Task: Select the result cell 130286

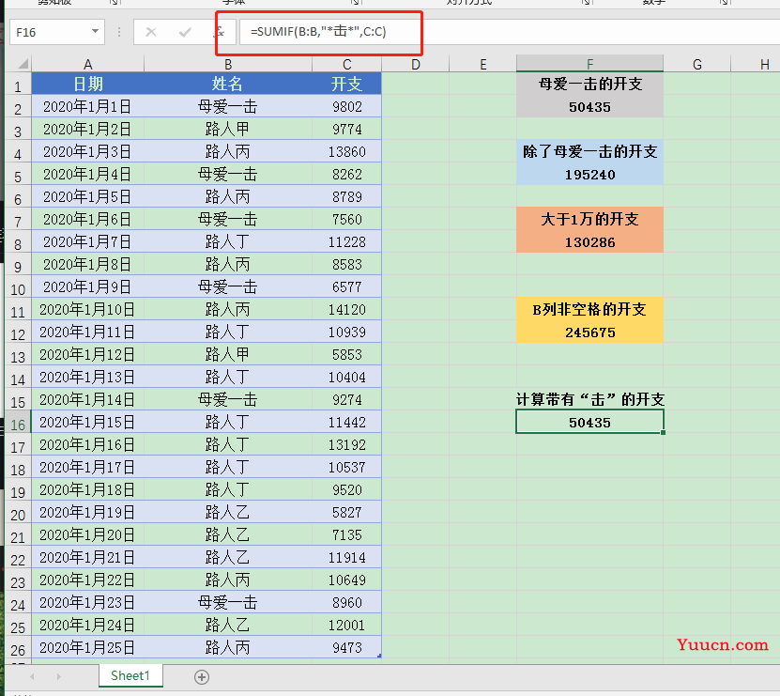Action: (589, 242)
